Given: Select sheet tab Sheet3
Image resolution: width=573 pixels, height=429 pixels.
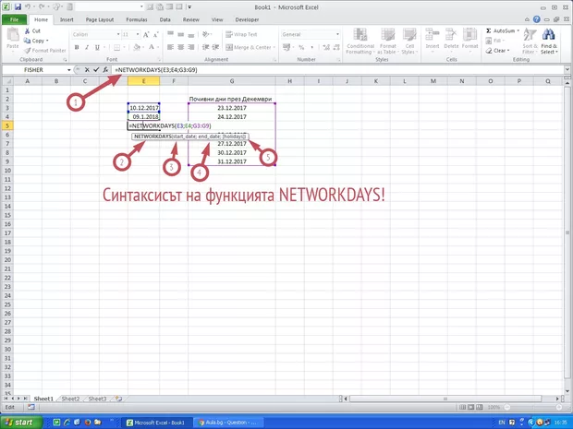Looking at the screenshot, I should 97,399.
